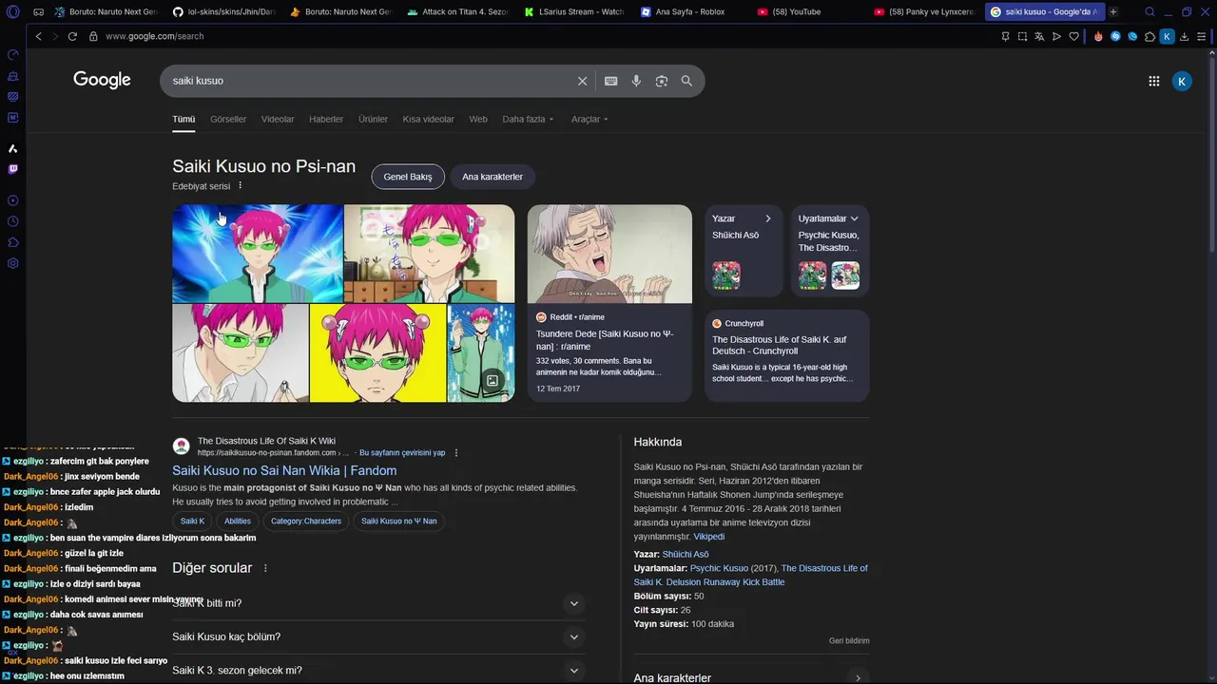Screen dimensions: 1217x684
Task: Click the Ana karakterler chip button
Action: pos(493,177)
